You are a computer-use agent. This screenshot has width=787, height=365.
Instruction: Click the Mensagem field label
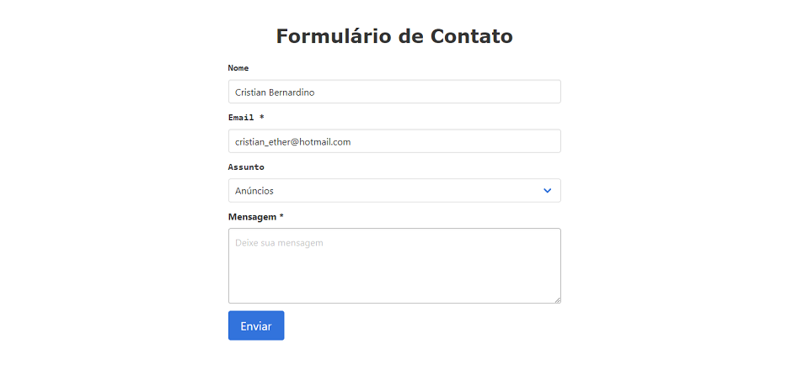click(252, 217)
